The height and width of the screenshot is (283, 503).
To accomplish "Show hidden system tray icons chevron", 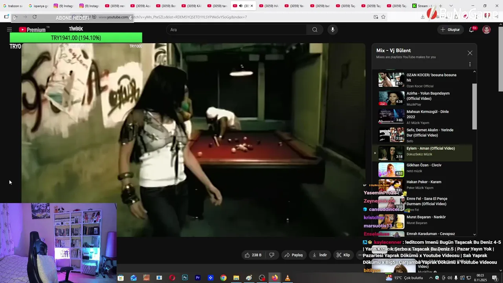I will [431, 278].
